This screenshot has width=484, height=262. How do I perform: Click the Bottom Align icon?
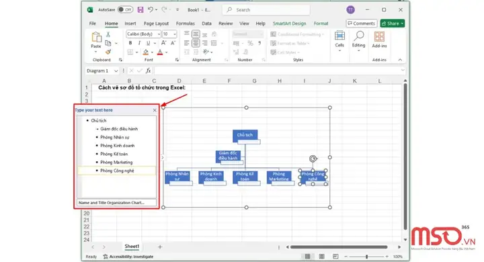(x=204, y=34)
